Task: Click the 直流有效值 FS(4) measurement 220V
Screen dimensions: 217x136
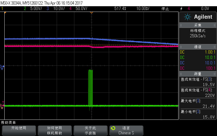Action: pyautogui.click(x=198, y=92)
